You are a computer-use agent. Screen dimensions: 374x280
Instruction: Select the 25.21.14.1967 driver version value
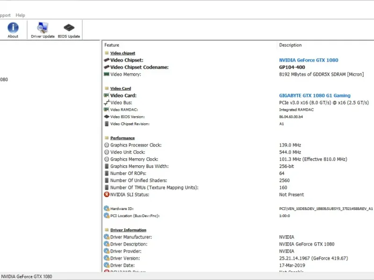coord(313,259)
